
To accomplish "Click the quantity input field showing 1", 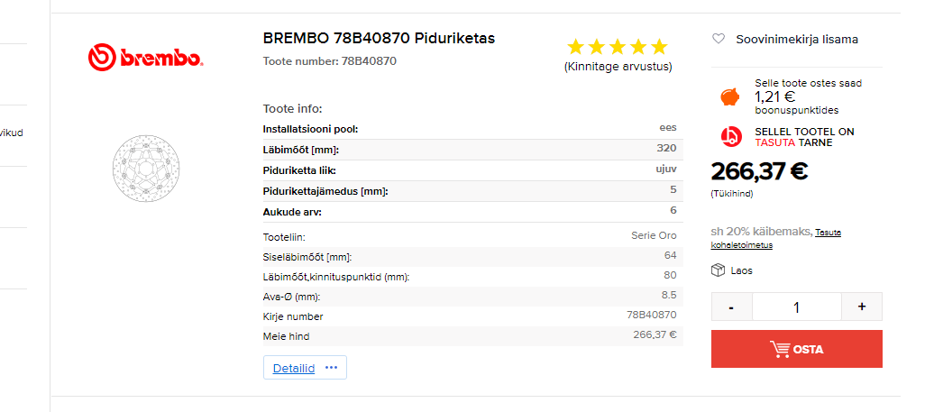I will pos(796,307).
